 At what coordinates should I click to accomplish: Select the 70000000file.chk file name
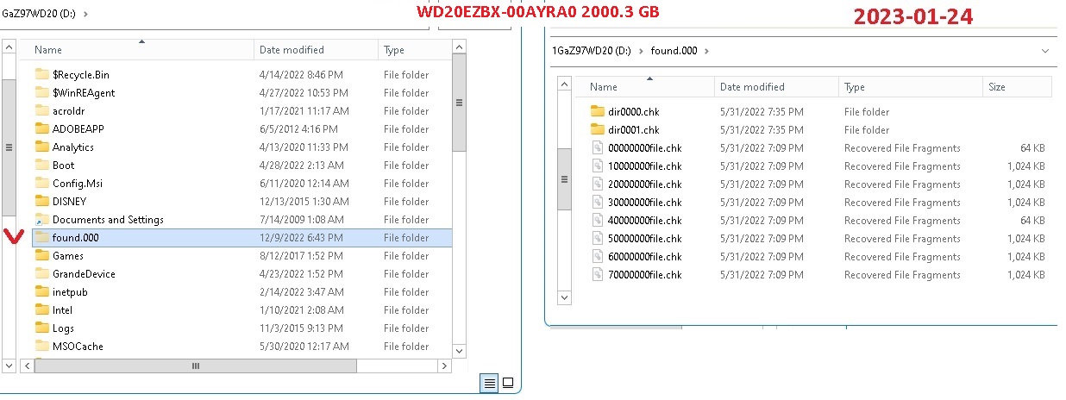coord(644,275)
